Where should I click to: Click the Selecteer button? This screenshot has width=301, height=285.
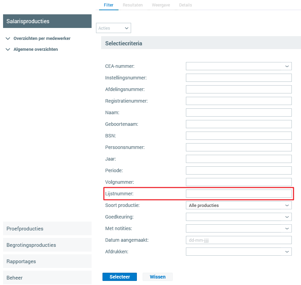click(120, 277)
